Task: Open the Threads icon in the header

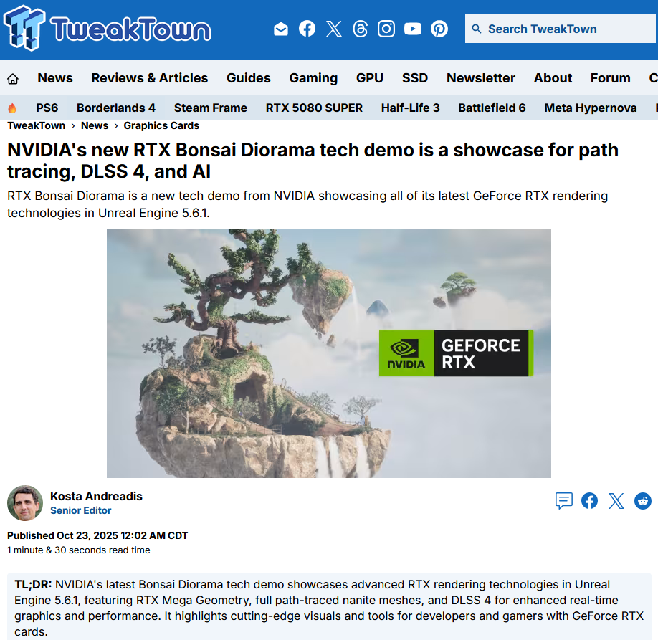Action: 360,29
